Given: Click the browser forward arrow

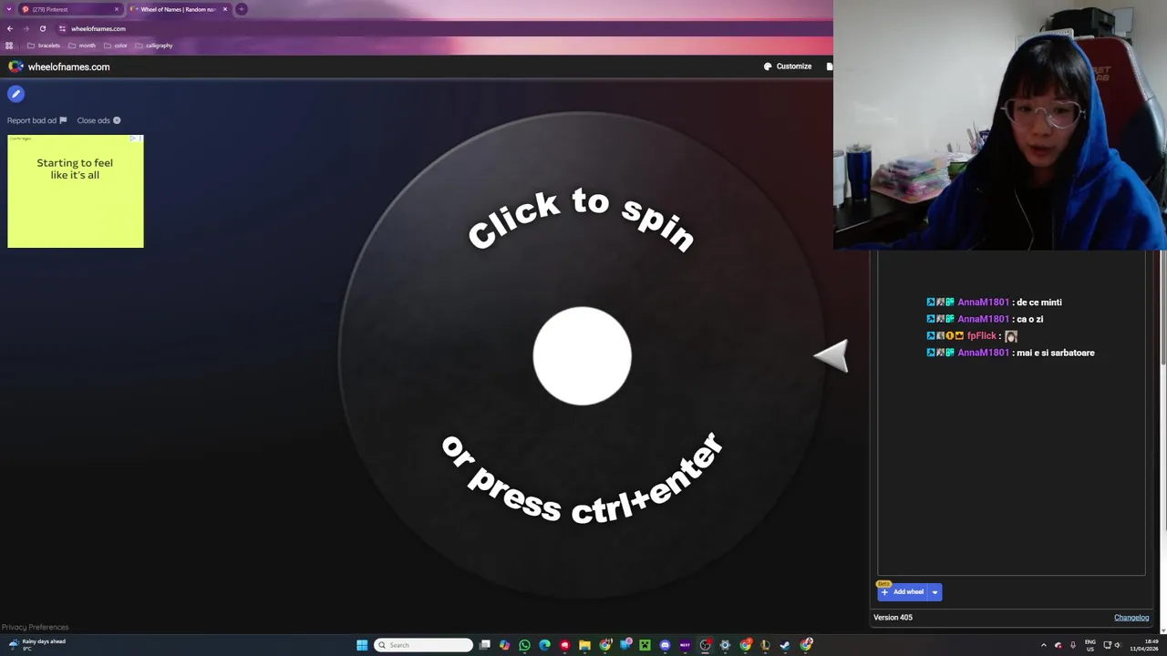Looking at the screenshot, I should [x=26, y=28].
